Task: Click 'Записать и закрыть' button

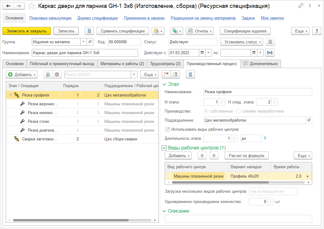Action: tap(27, 31)
